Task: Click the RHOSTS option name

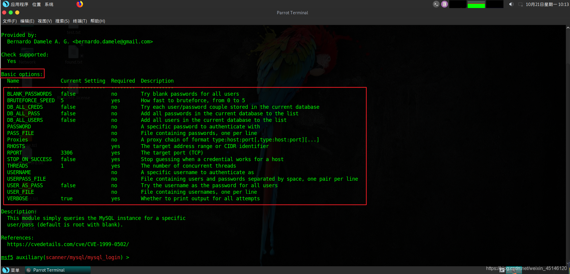Action: (16, 146)
